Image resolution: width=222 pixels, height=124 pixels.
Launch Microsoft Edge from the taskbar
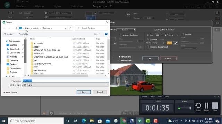click(x=84, y=121)
